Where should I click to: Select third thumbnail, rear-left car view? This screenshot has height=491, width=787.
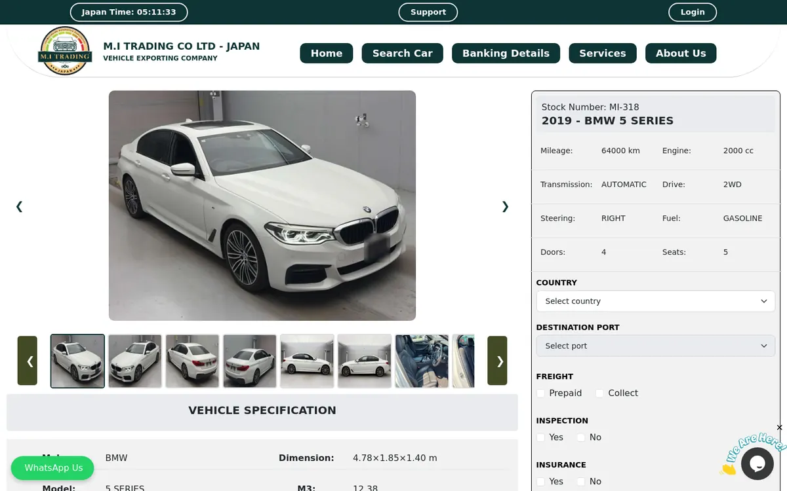192,361
